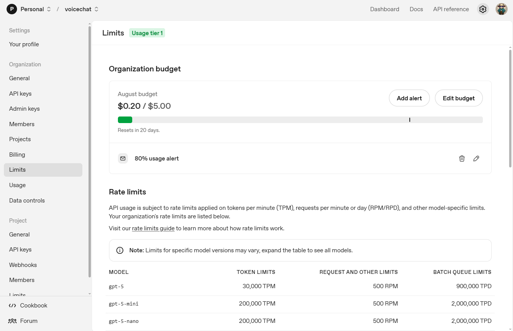Click the "August budget" label
The height and width of the screenshot is (331, 513).
tap(138, 94)
